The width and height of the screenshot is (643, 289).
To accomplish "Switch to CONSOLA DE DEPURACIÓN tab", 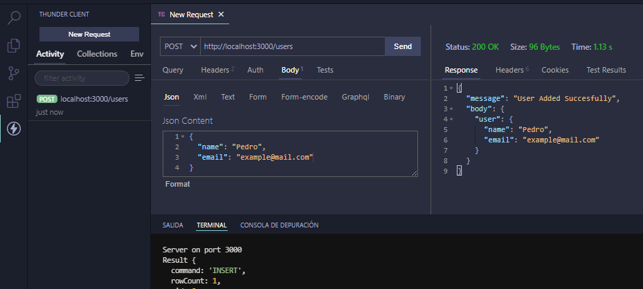I will coord(279,225).
